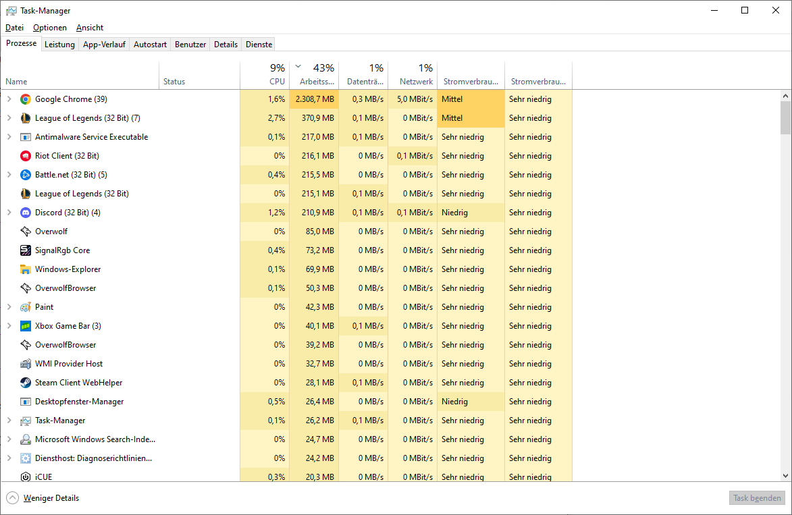The width and height of the screenshot is (792, 515).
Task: Expand the Paint process entry
Action: click(9, 307)
